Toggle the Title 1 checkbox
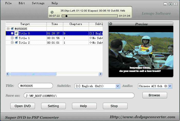 16,38
